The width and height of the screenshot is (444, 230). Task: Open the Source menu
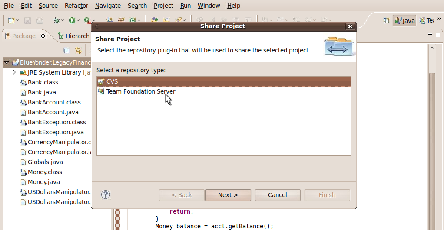click(x=48, y=6)
